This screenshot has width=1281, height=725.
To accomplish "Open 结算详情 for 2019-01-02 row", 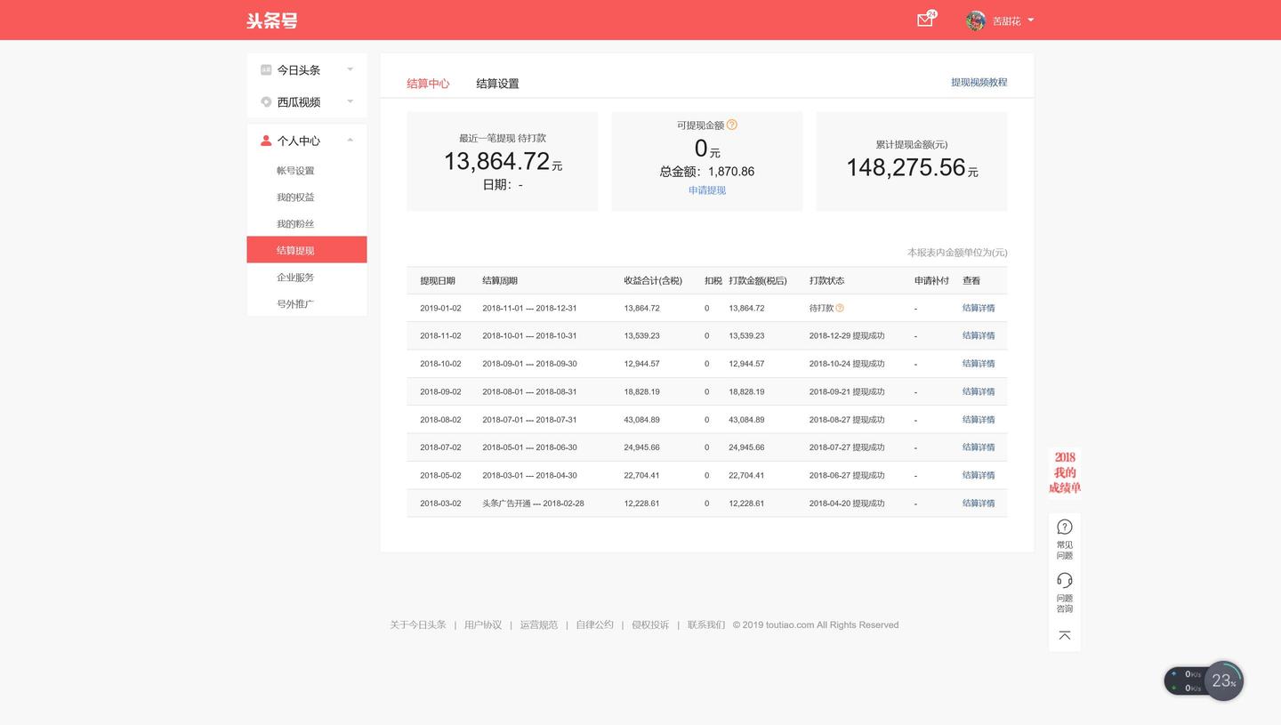I will [979, 308].
